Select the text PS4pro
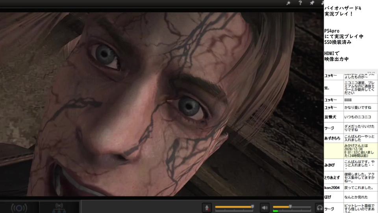This screenshot has width=378, height=213. 332,31
